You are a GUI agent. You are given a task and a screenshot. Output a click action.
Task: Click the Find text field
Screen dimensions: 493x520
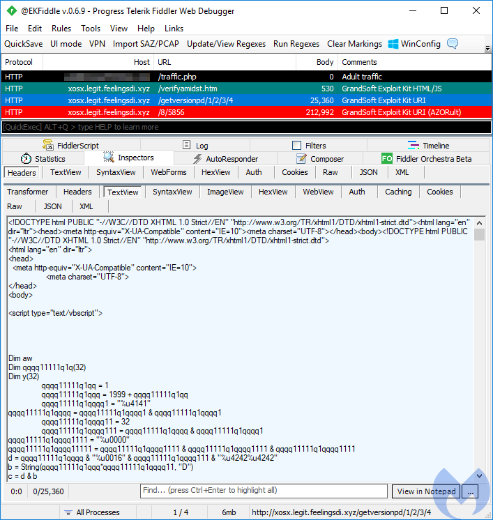point(264,491)
